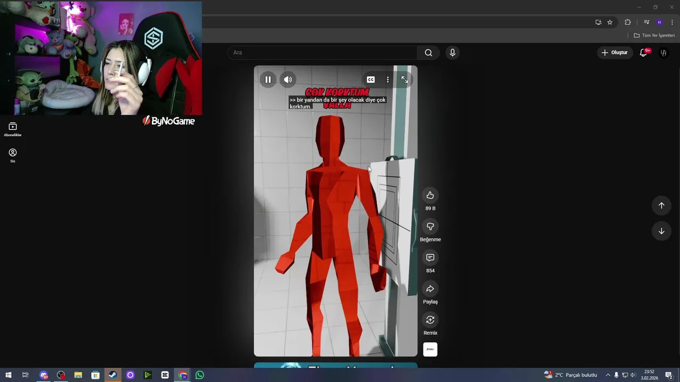Open Task View on taskbar
Image resolution: width=680 pixels, height=382 pixels.
point(25,375)
